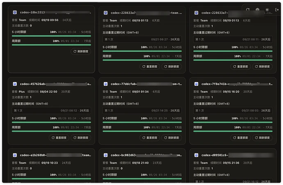The image size is (283, 185).
Task: Click the 第 1 次 row dated 09/21 08:27
Action: tap(142, 39)
